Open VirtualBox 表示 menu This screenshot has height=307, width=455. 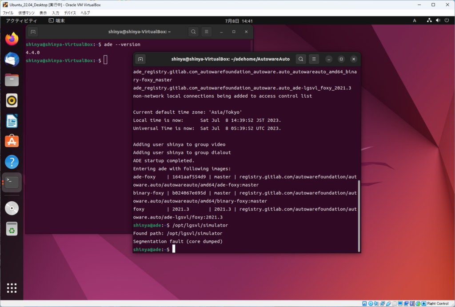(x=43, y=13)
